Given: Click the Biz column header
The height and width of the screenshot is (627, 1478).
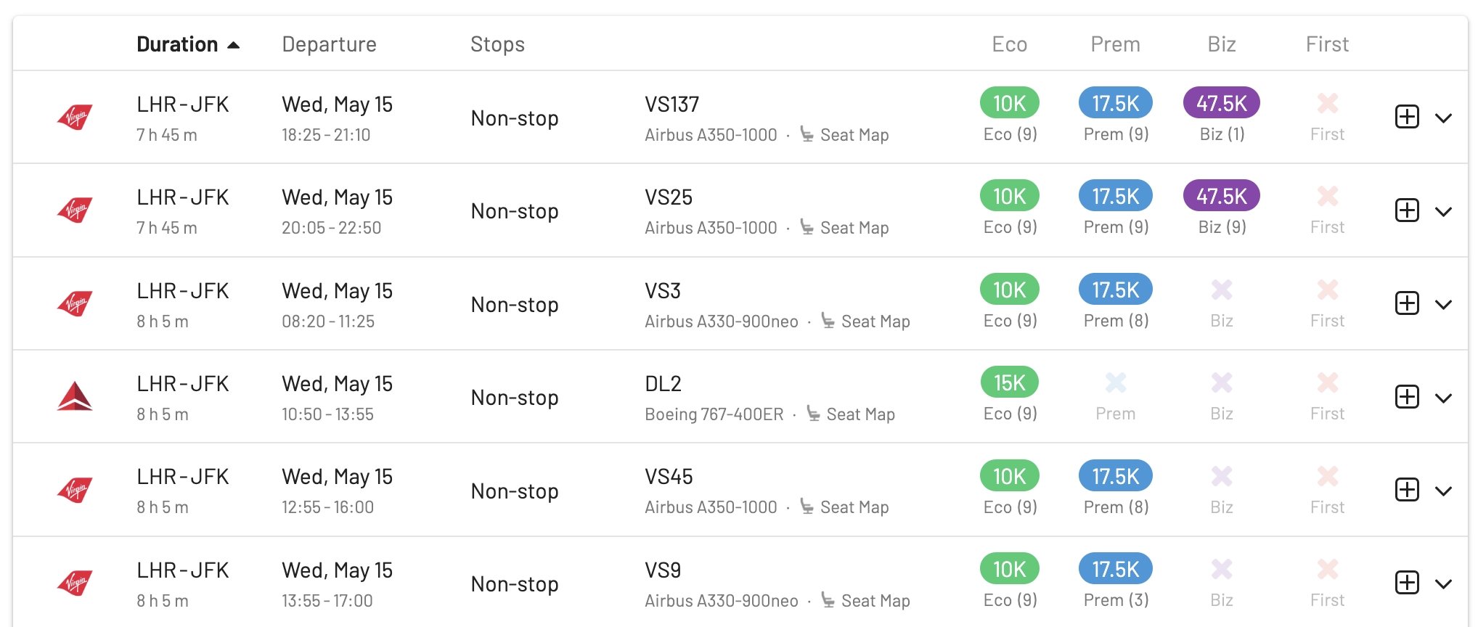Looking at the screenshot, I should pyautogui.click(x=1222, y=44).
